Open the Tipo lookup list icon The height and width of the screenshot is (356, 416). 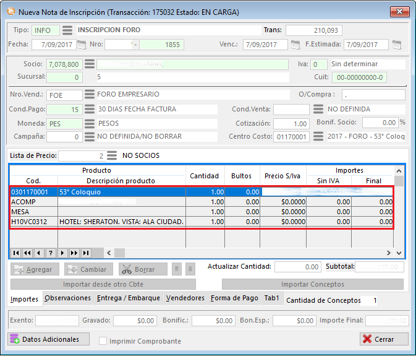click(67, 30)
